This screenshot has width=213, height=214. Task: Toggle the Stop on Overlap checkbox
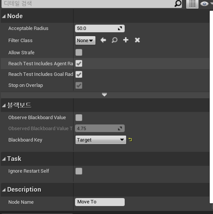(x=79, y=85)
